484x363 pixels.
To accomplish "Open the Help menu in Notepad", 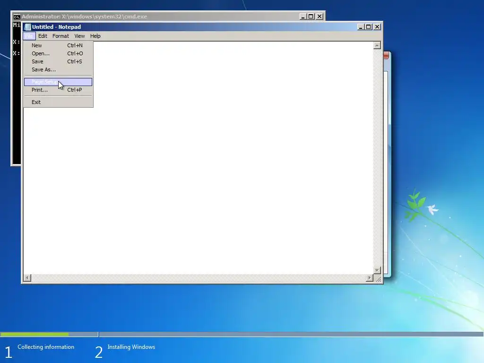I will click(x=95, y=36).
